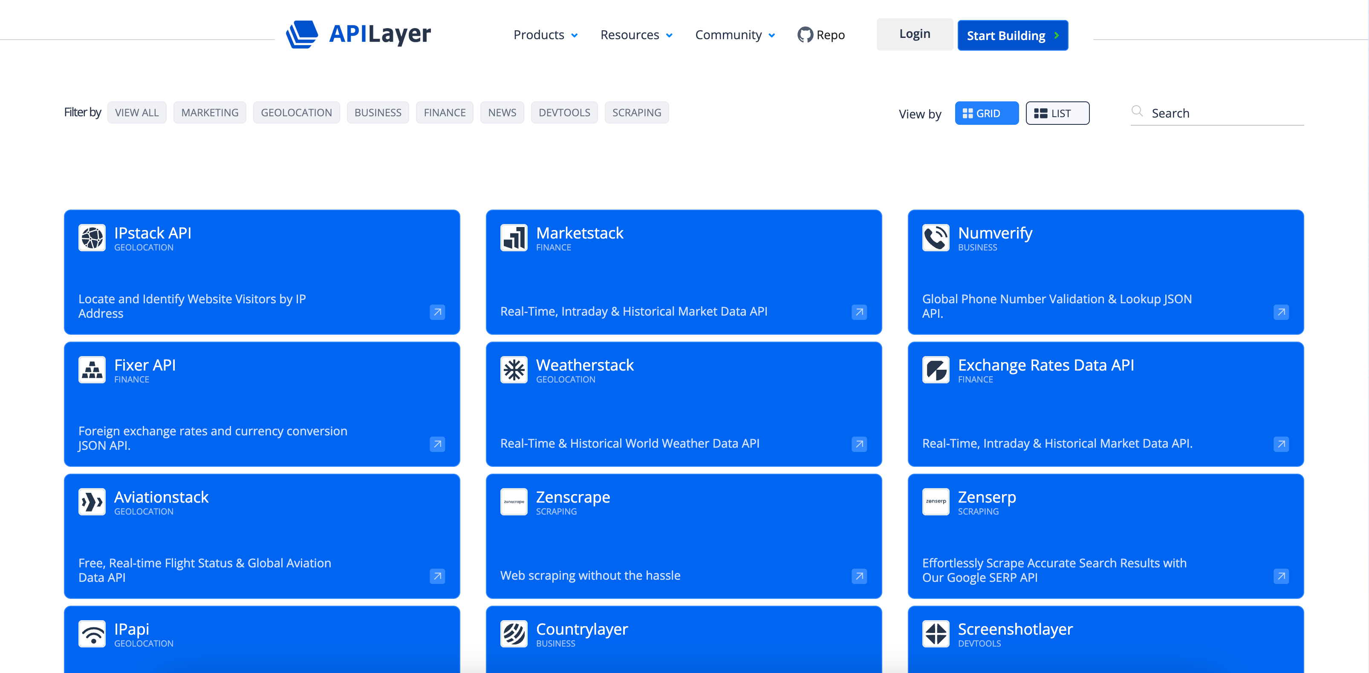This screenshot has height=673, width=1369.
Task: Filter by DEVTOOLS category
Action: coord(564,112)
